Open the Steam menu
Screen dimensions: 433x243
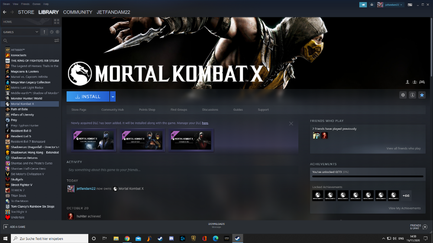[6, 4]
